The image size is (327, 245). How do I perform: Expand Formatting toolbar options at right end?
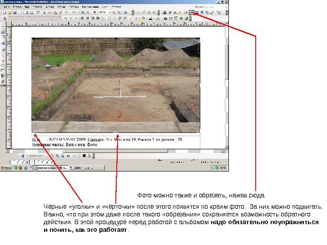coord(191,19)
